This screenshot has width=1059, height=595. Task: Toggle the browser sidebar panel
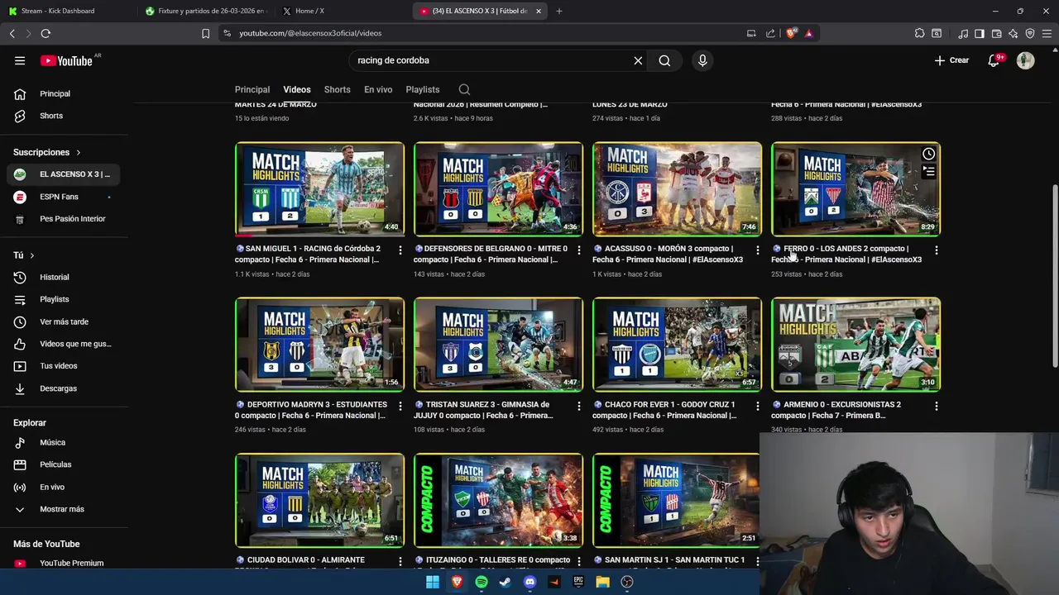point(980,33)
